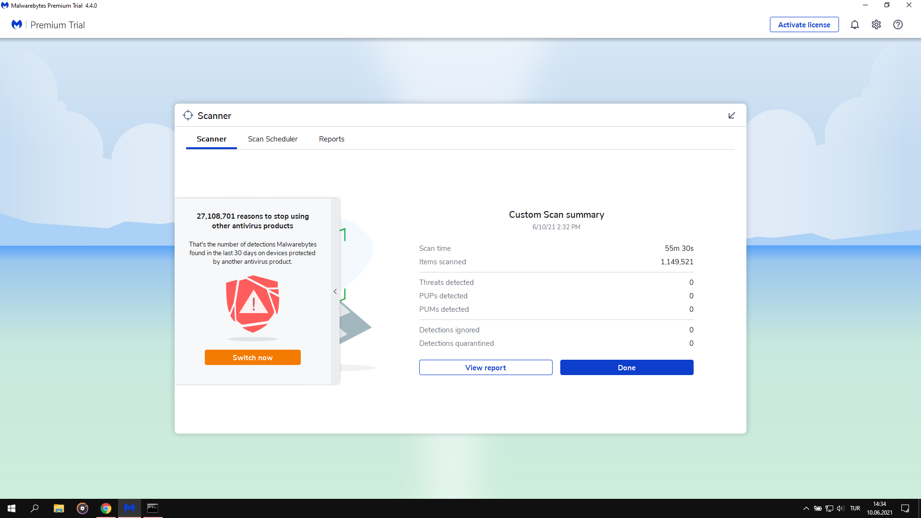Open the Windows action center notifications
921x518 pixels.
[x=905, y=508]
